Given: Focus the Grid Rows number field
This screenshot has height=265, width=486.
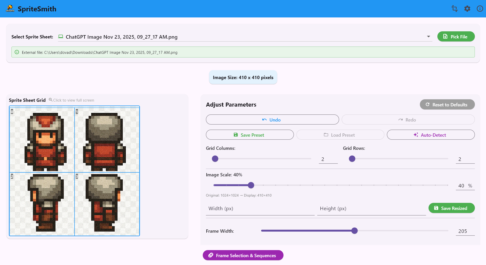Looking at the screenshot, I should [465, 159].
